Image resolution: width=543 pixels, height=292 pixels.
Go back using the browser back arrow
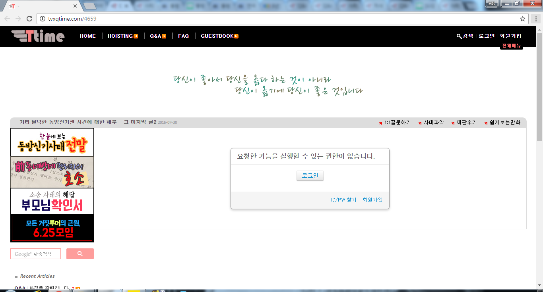point(7,18)
